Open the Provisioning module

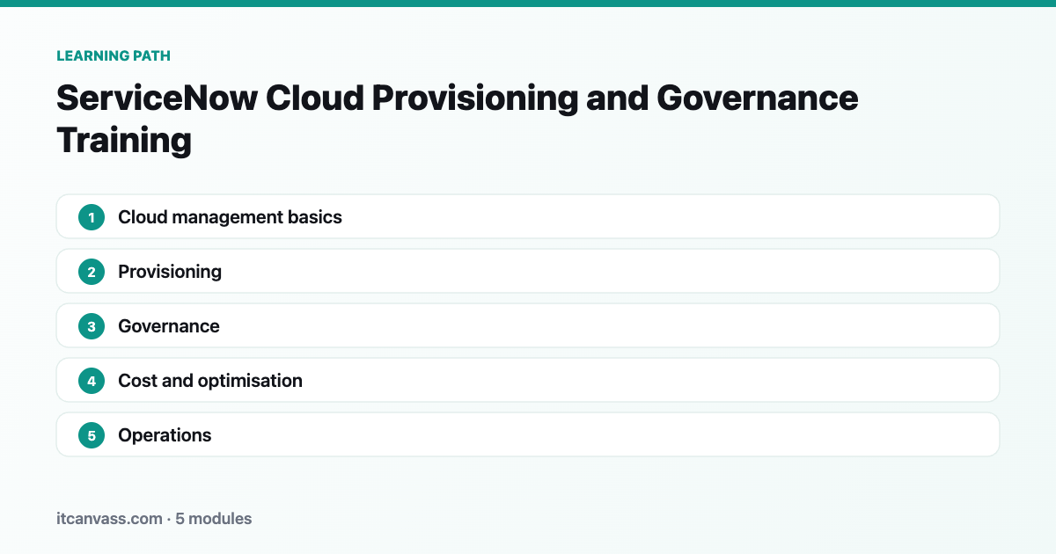(528, 271)
